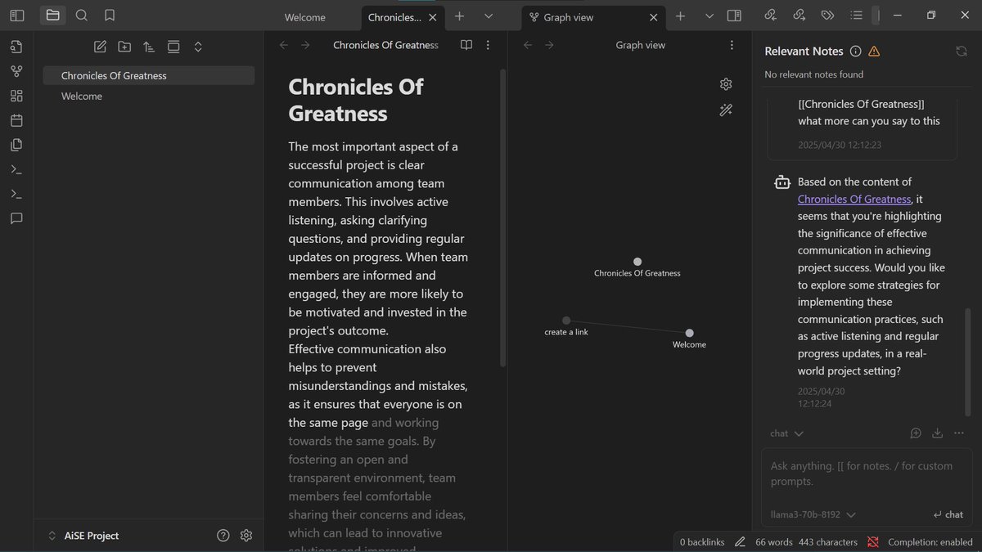The image size is (982, 552).
Task: Refresh relevant notes index
Action: [962, 52]
